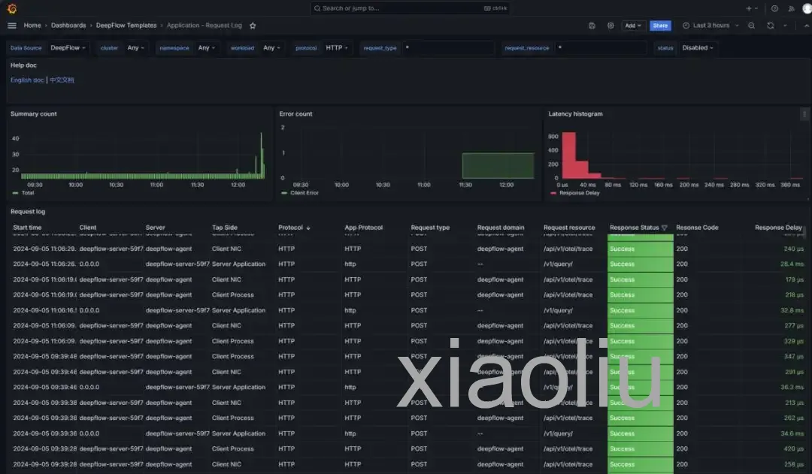This screenshot has height=474, width=812.
Task: Toggle the Response Delay legend series
Action: [580, 193]
